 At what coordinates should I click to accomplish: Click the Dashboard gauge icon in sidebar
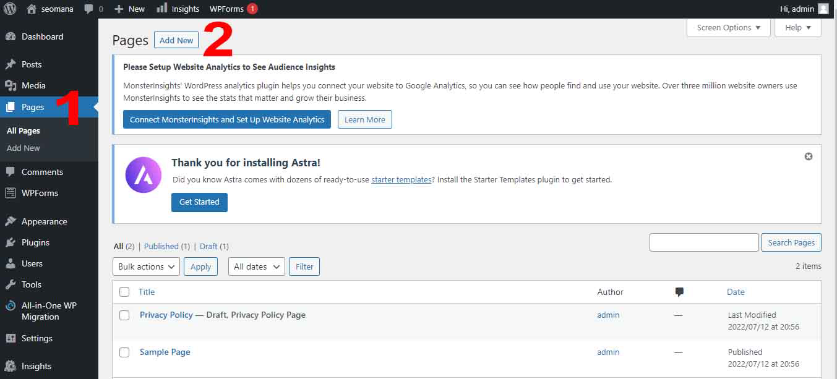click(x=11, y=36)
